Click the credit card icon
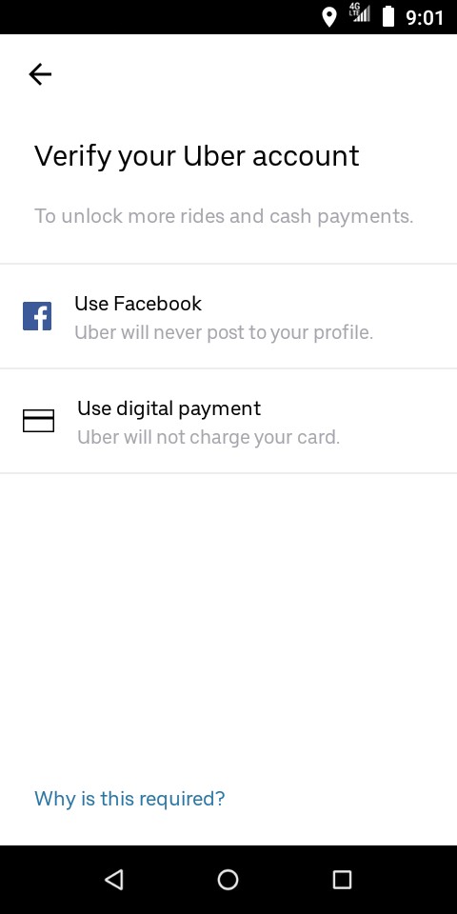 click(38, 421)
